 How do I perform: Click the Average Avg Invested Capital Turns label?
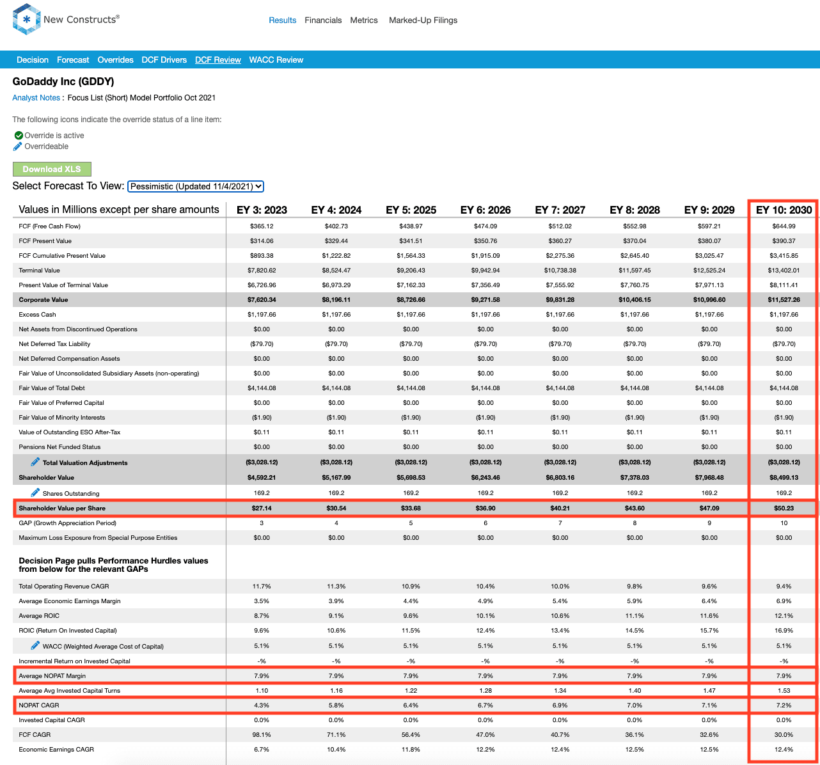[x=70, y=691]
